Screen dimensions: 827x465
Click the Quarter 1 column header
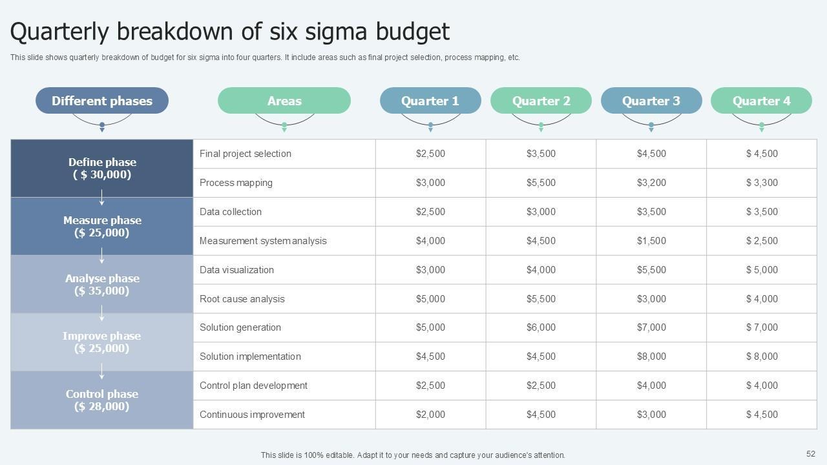(430, 101)
